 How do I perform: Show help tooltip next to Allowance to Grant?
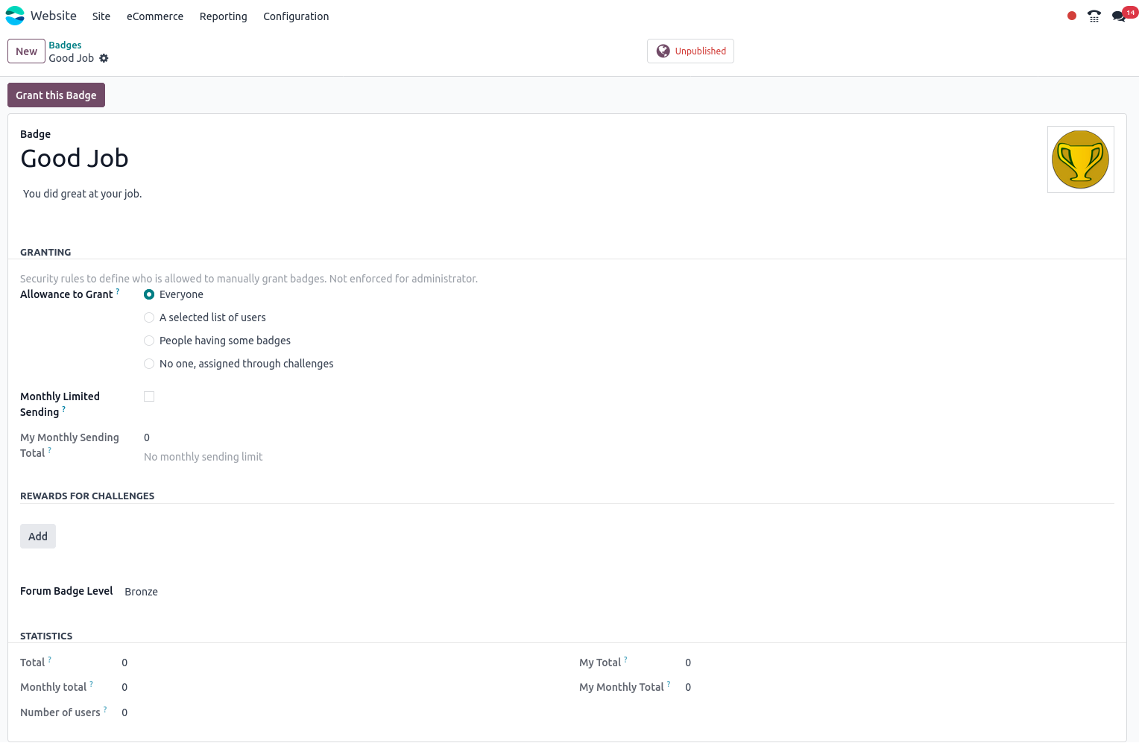point(118,291)
